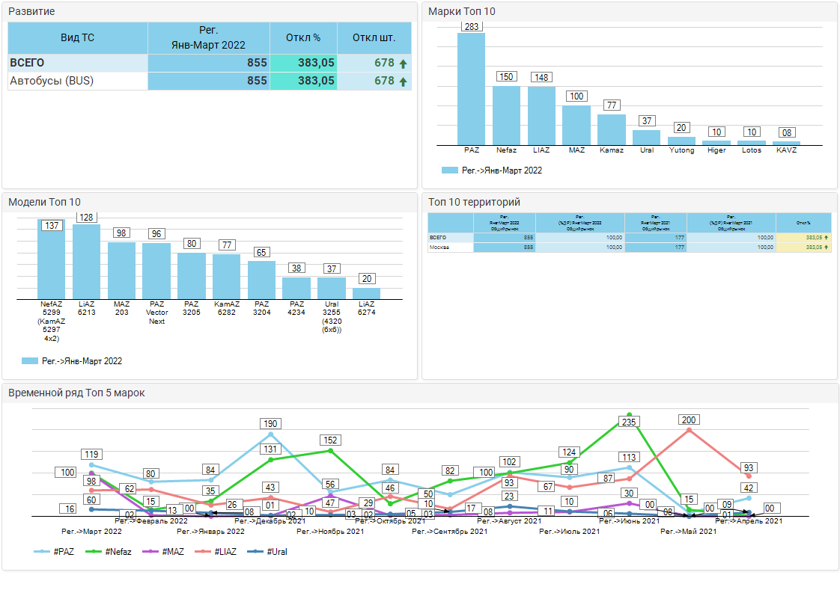Click the NefAZ 5299 bar labeled 137

(51, 259)
